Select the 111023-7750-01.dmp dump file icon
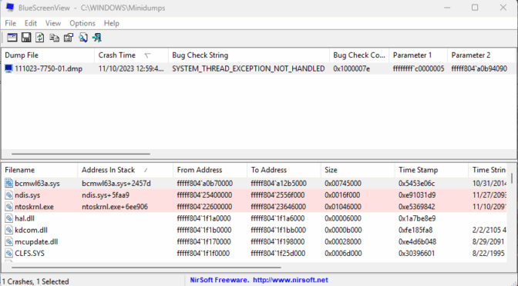The image size is (518, 286). tap(8, 69)
